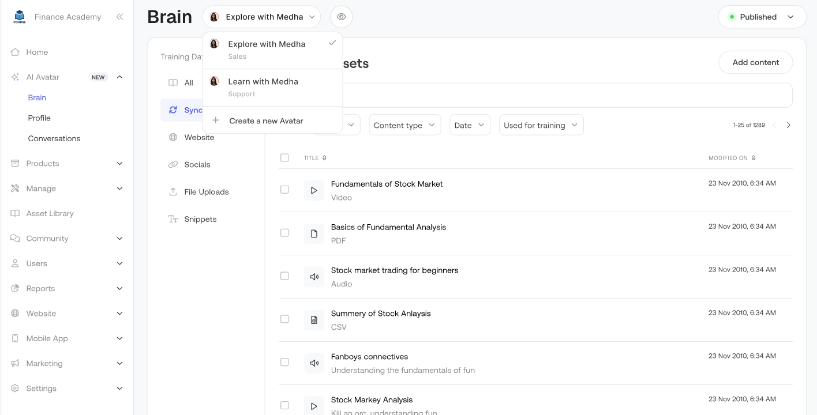817x415 pixels.
Task: Toggle the select-all checkbox in table header
Action: click(284, 158)
